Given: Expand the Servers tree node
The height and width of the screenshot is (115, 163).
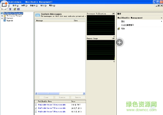Looking at the screenshot, I should point(2,18).
